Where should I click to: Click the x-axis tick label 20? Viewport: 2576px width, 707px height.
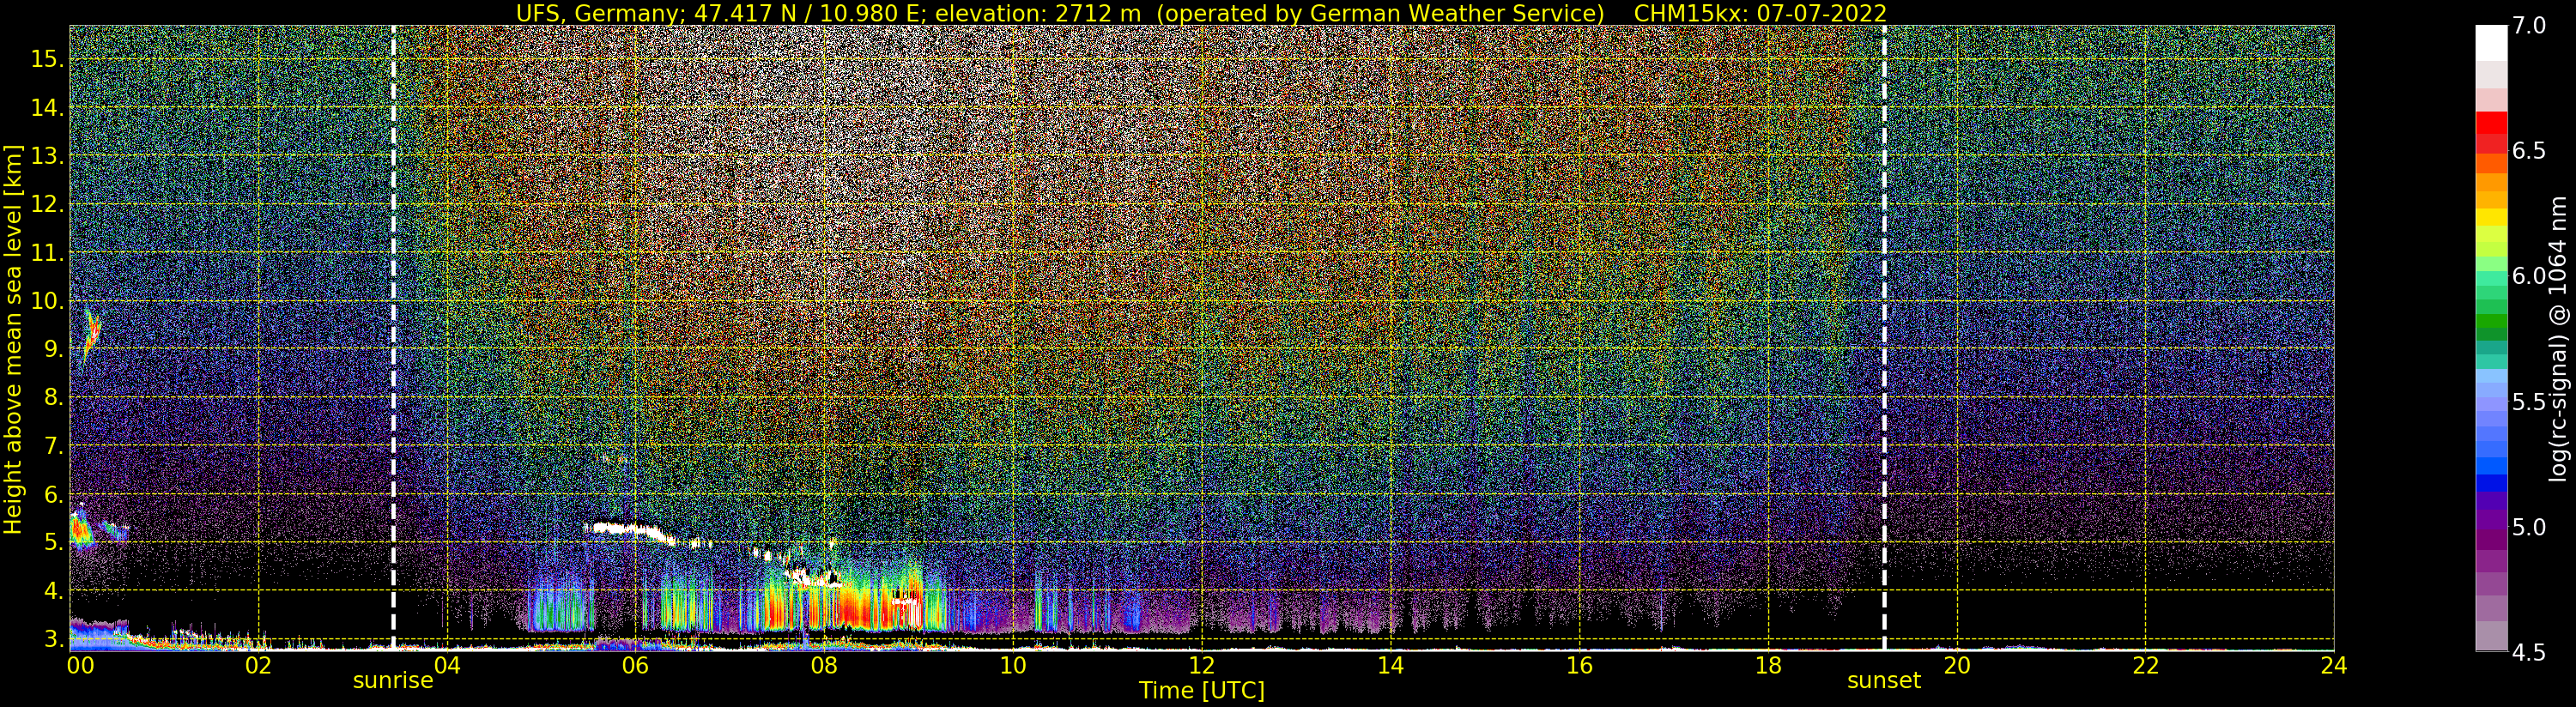[1956, 666]
